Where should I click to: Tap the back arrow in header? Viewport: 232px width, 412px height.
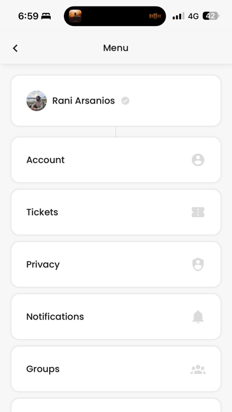tap(15, 48)
